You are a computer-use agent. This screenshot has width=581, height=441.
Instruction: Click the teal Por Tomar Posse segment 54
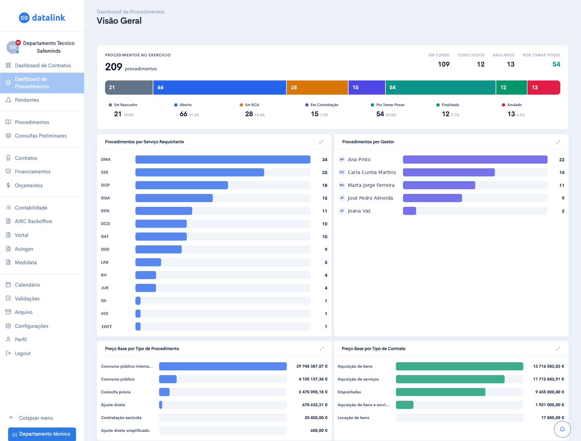tap(441, 88)
